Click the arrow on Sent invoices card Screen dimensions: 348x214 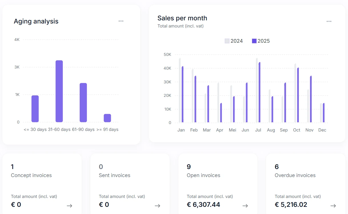point(157,206)
